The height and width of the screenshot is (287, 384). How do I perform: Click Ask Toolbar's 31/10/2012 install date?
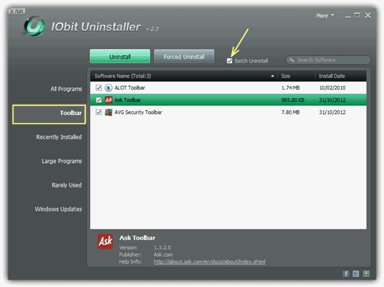click(332, 100)
